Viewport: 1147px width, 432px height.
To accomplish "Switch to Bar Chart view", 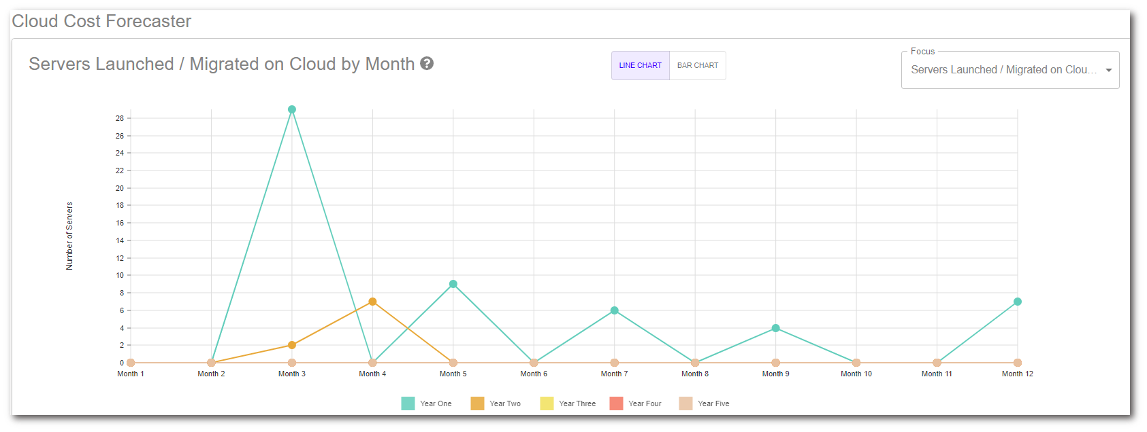I will 697,65.
